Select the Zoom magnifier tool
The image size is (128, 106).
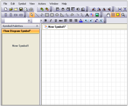(123, 15)
